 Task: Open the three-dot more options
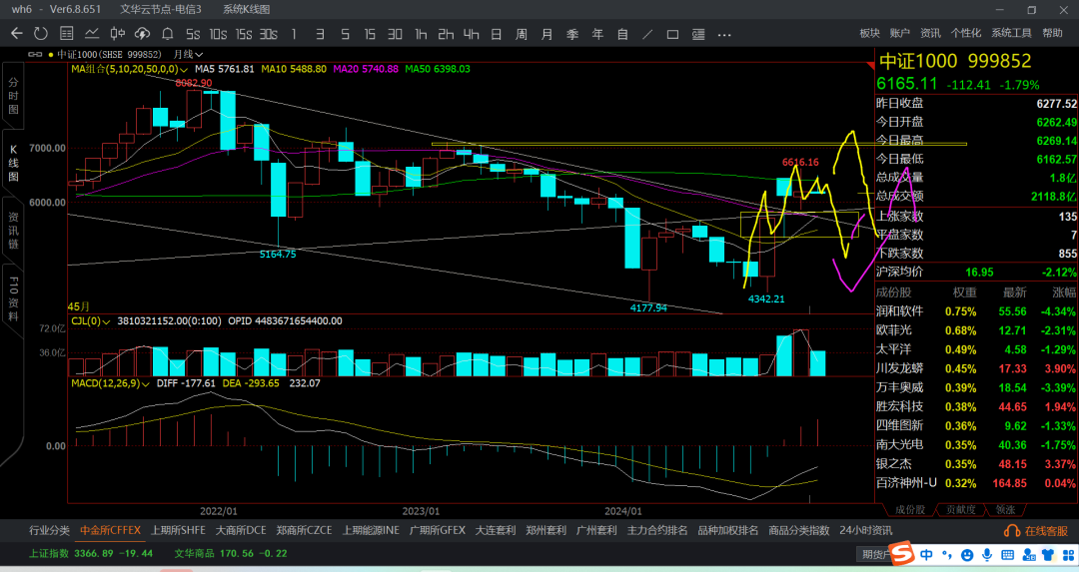pos(724,34)
